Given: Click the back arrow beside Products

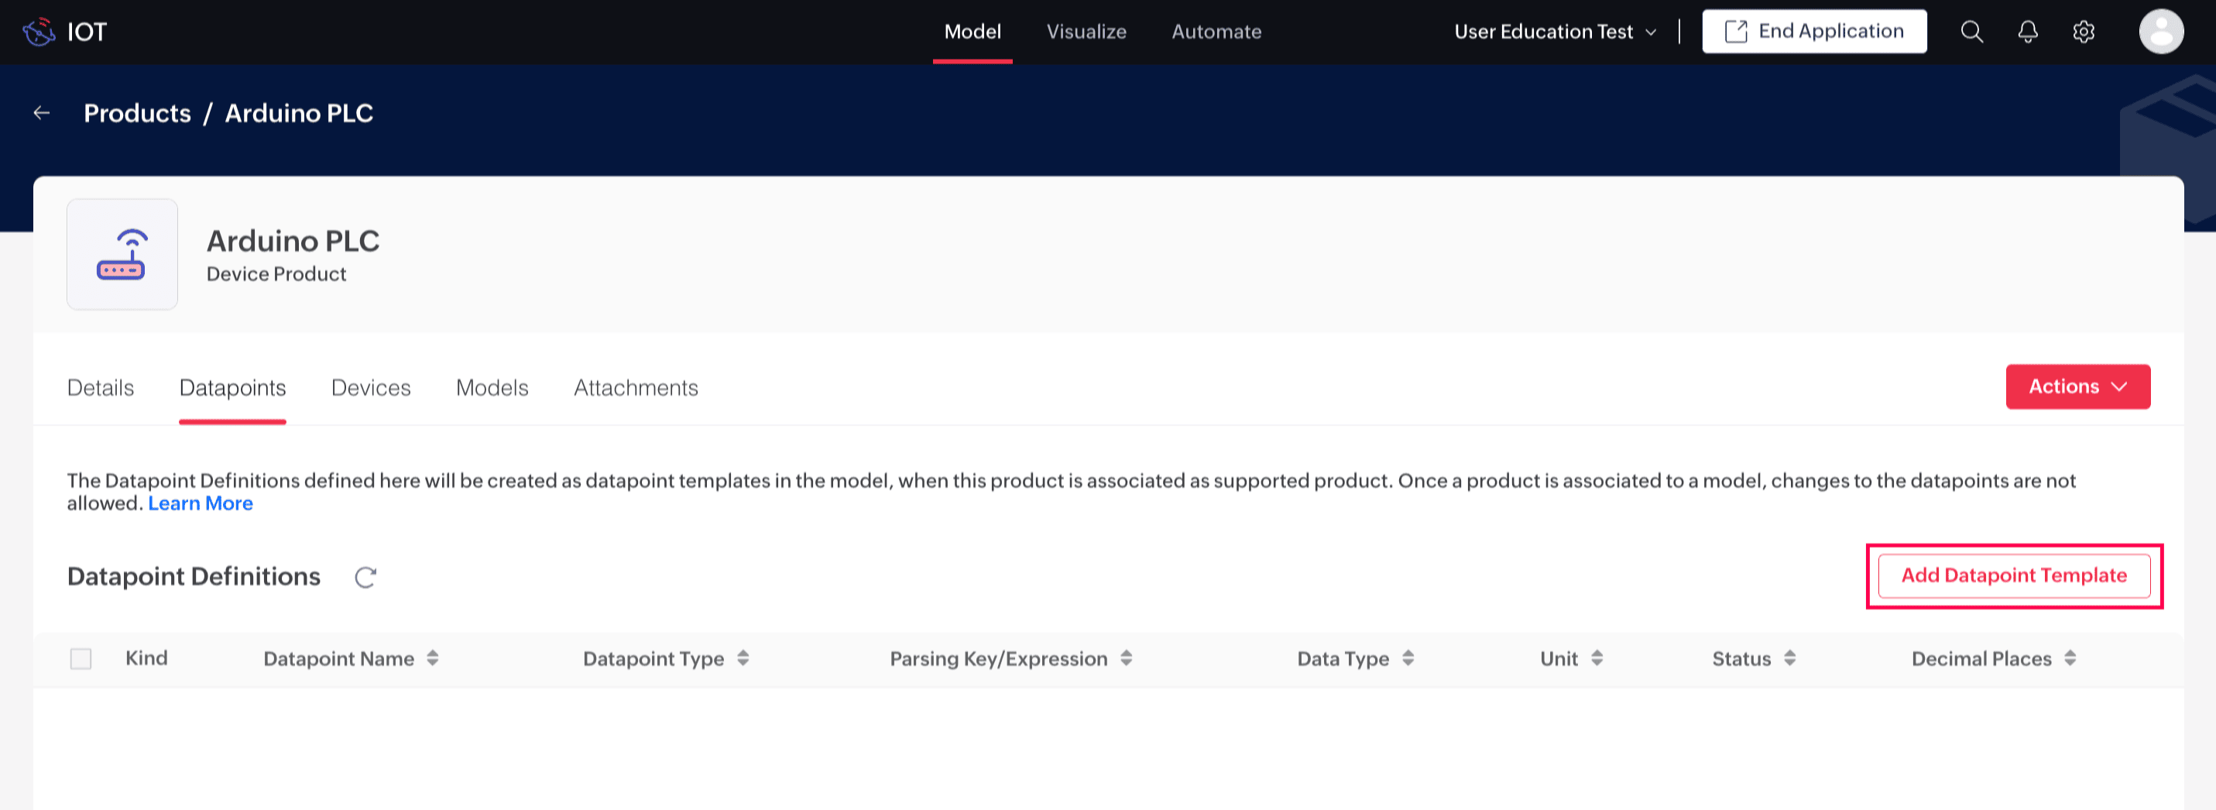Looking at the screenshot, I should (x=41, y=113).
